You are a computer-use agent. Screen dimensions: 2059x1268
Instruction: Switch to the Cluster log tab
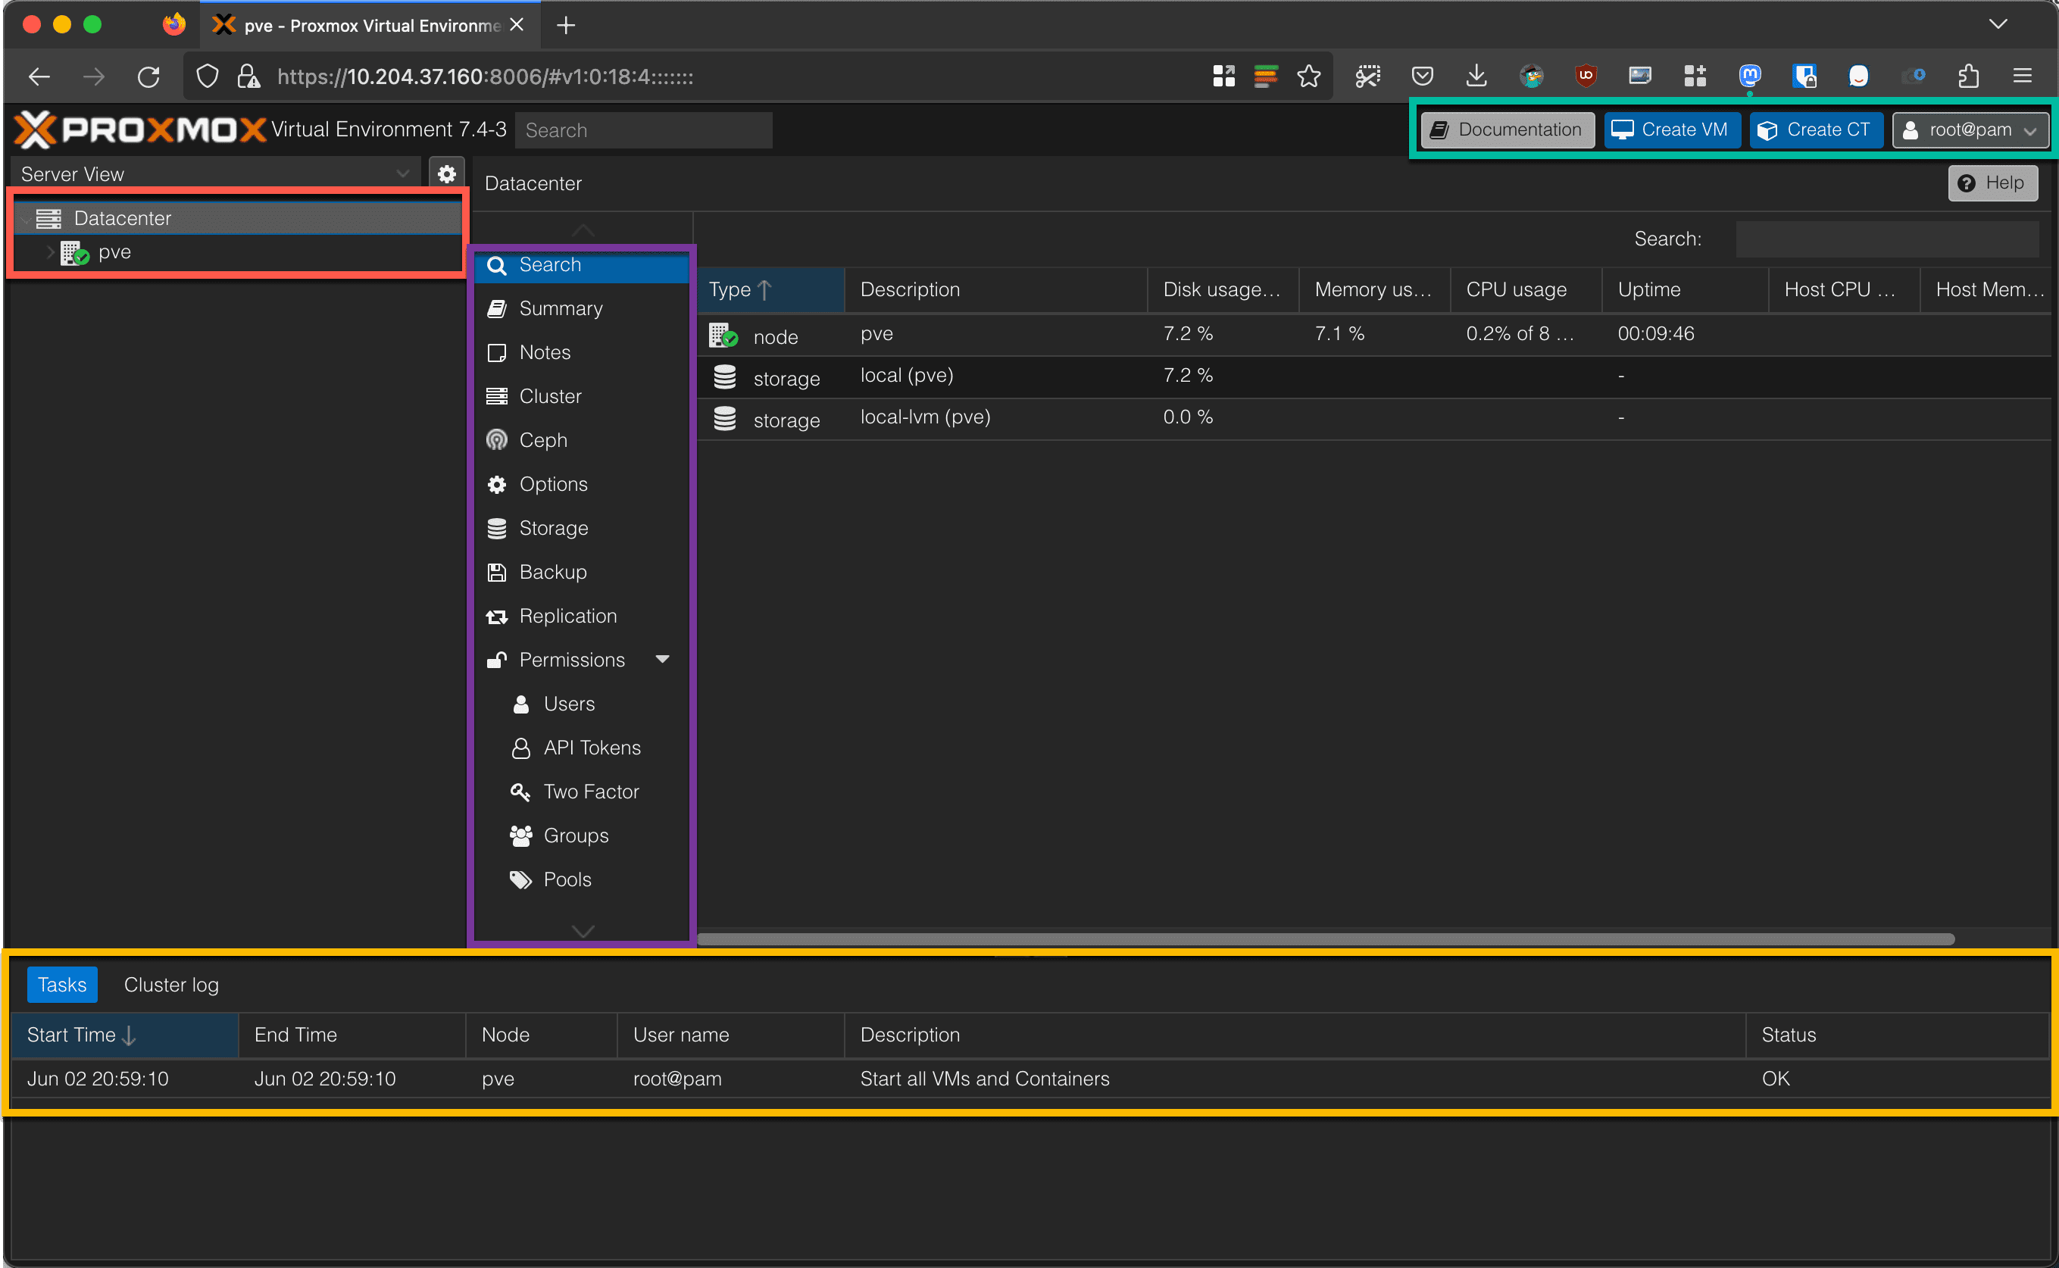[x=171, y=985]
